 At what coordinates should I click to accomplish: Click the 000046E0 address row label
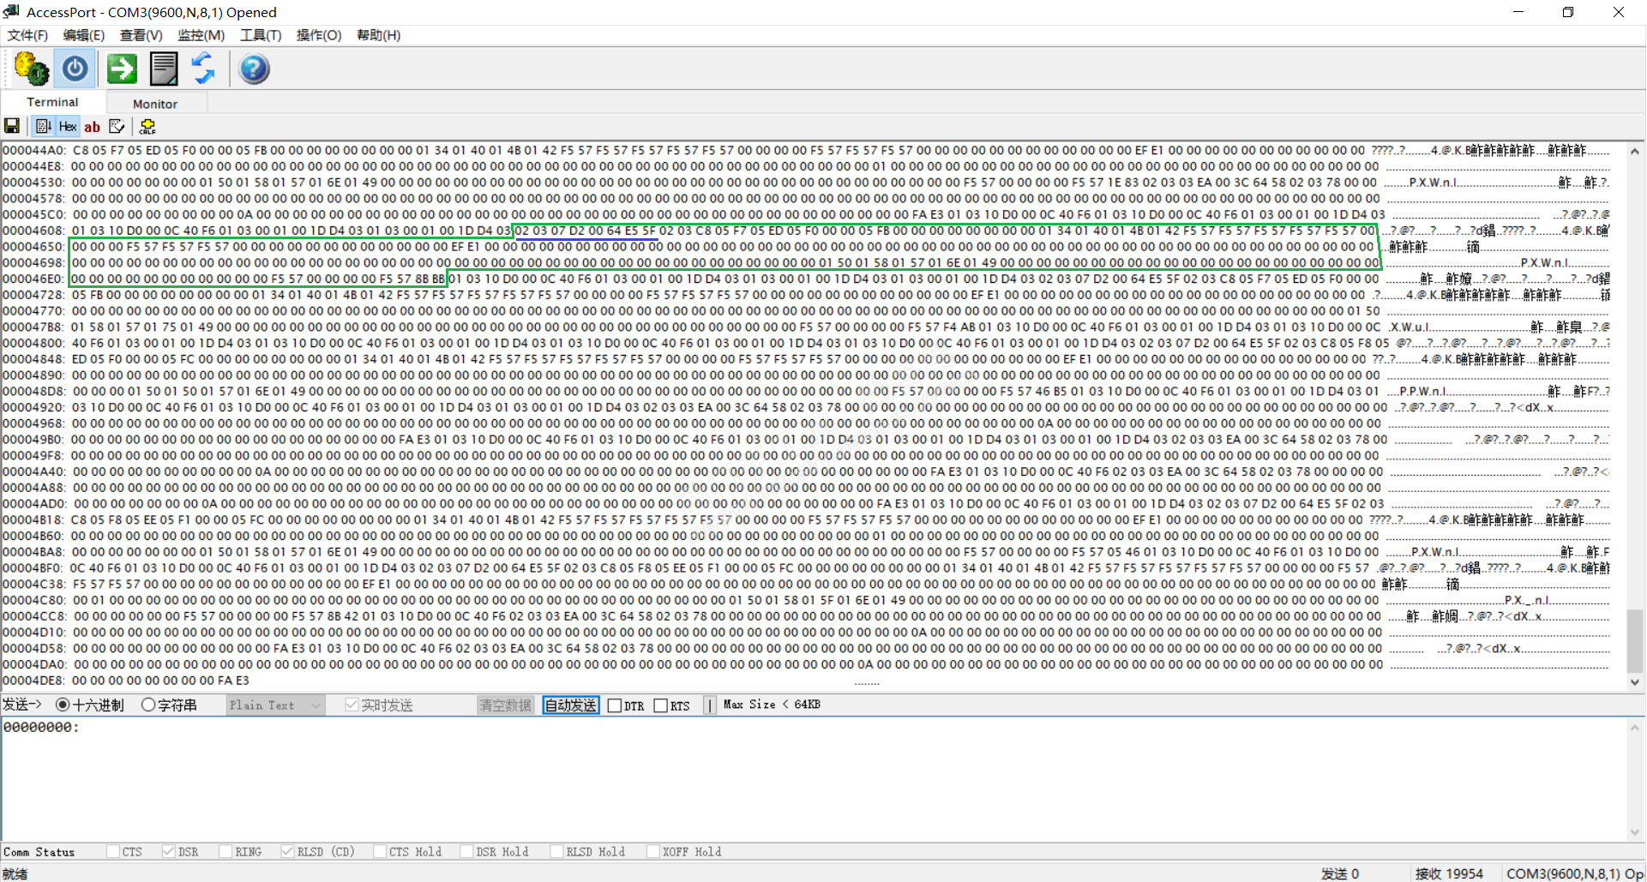click(34, 279)
